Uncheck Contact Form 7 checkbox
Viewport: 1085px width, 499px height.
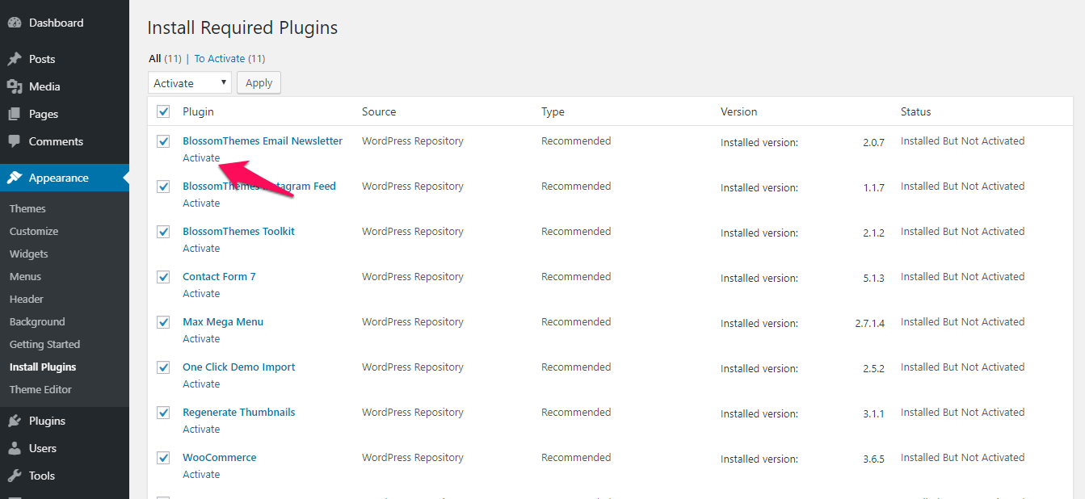163,277
